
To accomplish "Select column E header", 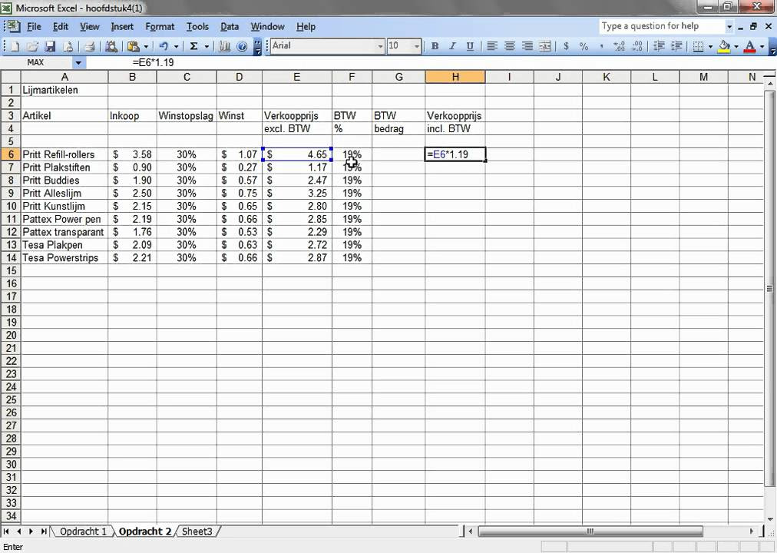I will click(296, 77).
